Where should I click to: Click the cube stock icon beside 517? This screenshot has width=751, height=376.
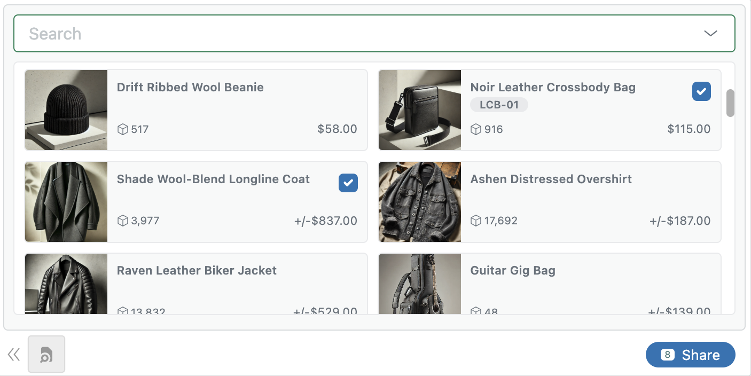pyautogui.click(x=122, y=129)
